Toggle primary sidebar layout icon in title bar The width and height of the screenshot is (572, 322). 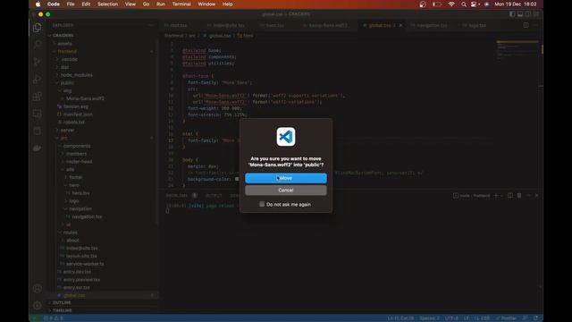click(512, 14)
